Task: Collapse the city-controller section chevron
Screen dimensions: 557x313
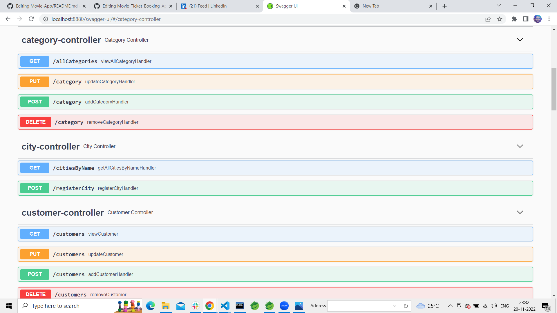Action: [x=520, y=146]
